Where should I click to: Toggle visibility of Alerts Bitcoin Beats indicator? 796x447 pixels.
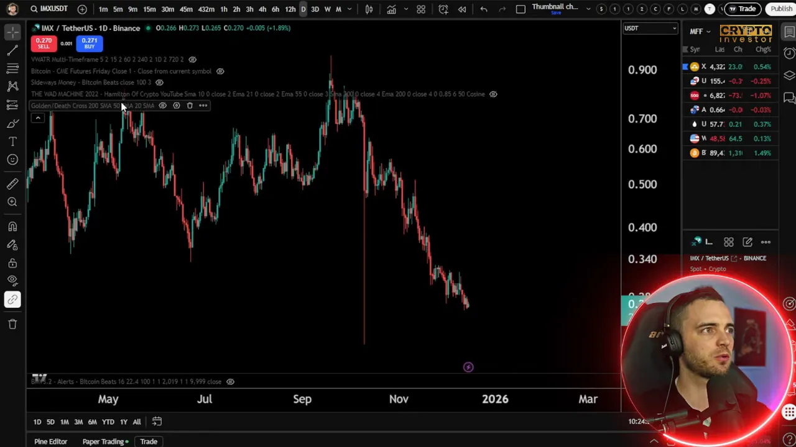click(230, 382)
